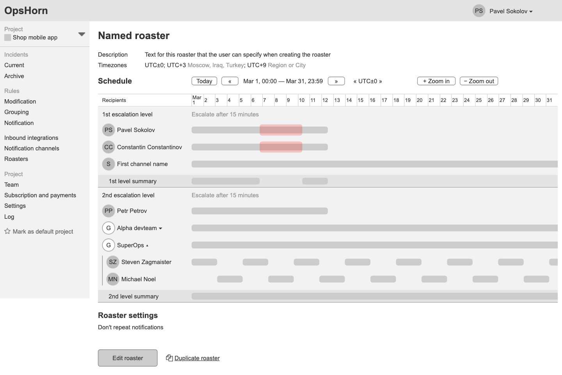Open the project Log

pyautogui.click(x=9, y=217)
